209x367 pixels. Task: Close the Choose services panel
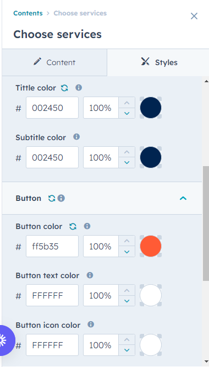point(194,16)
